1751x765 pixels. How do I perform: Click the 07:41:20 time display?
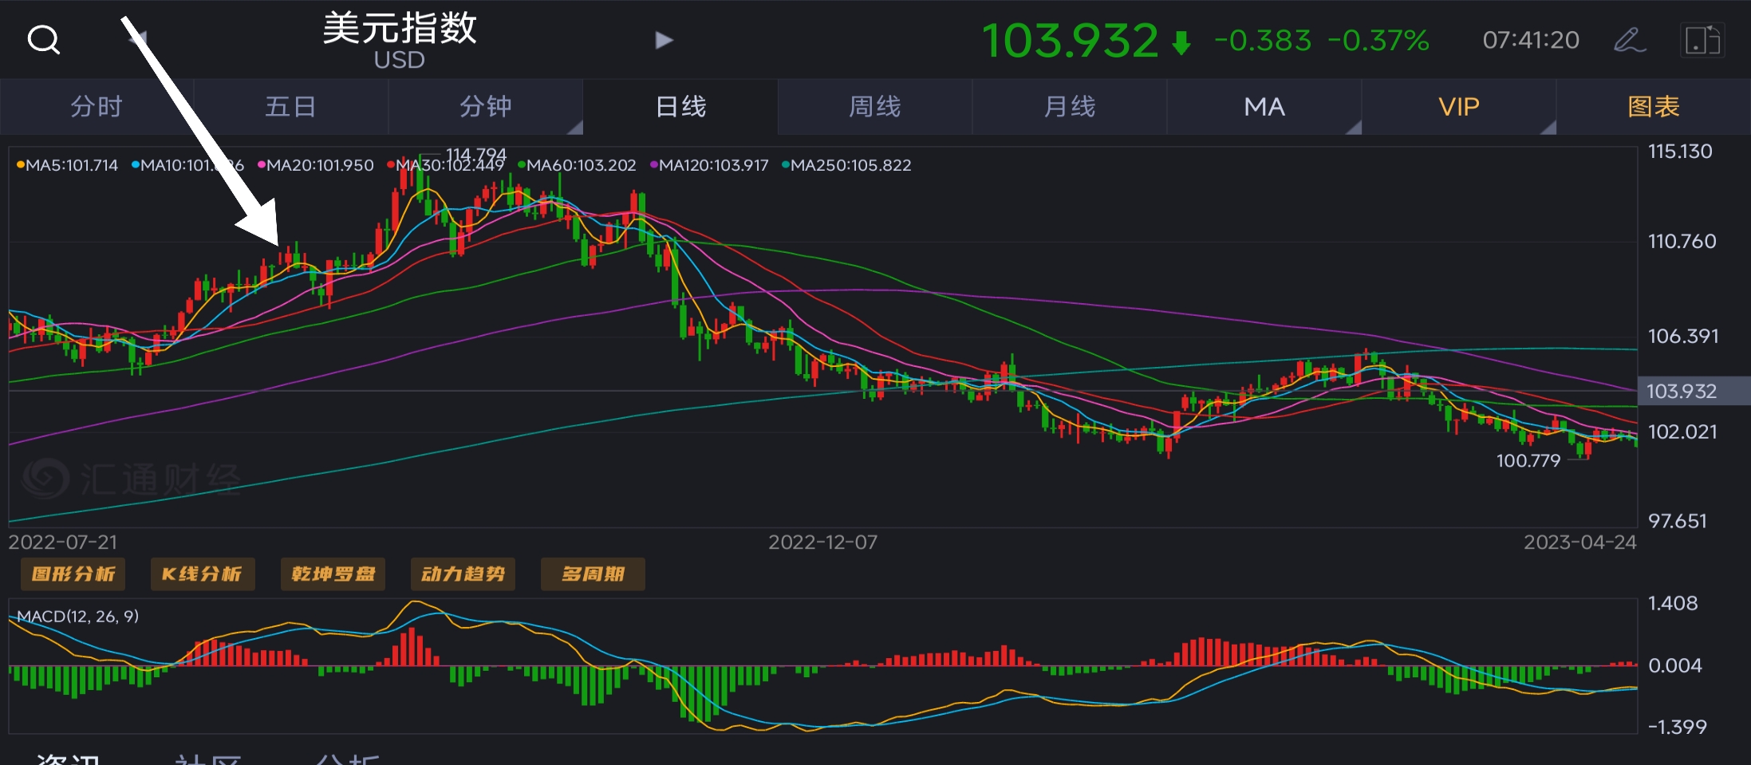1531,40
